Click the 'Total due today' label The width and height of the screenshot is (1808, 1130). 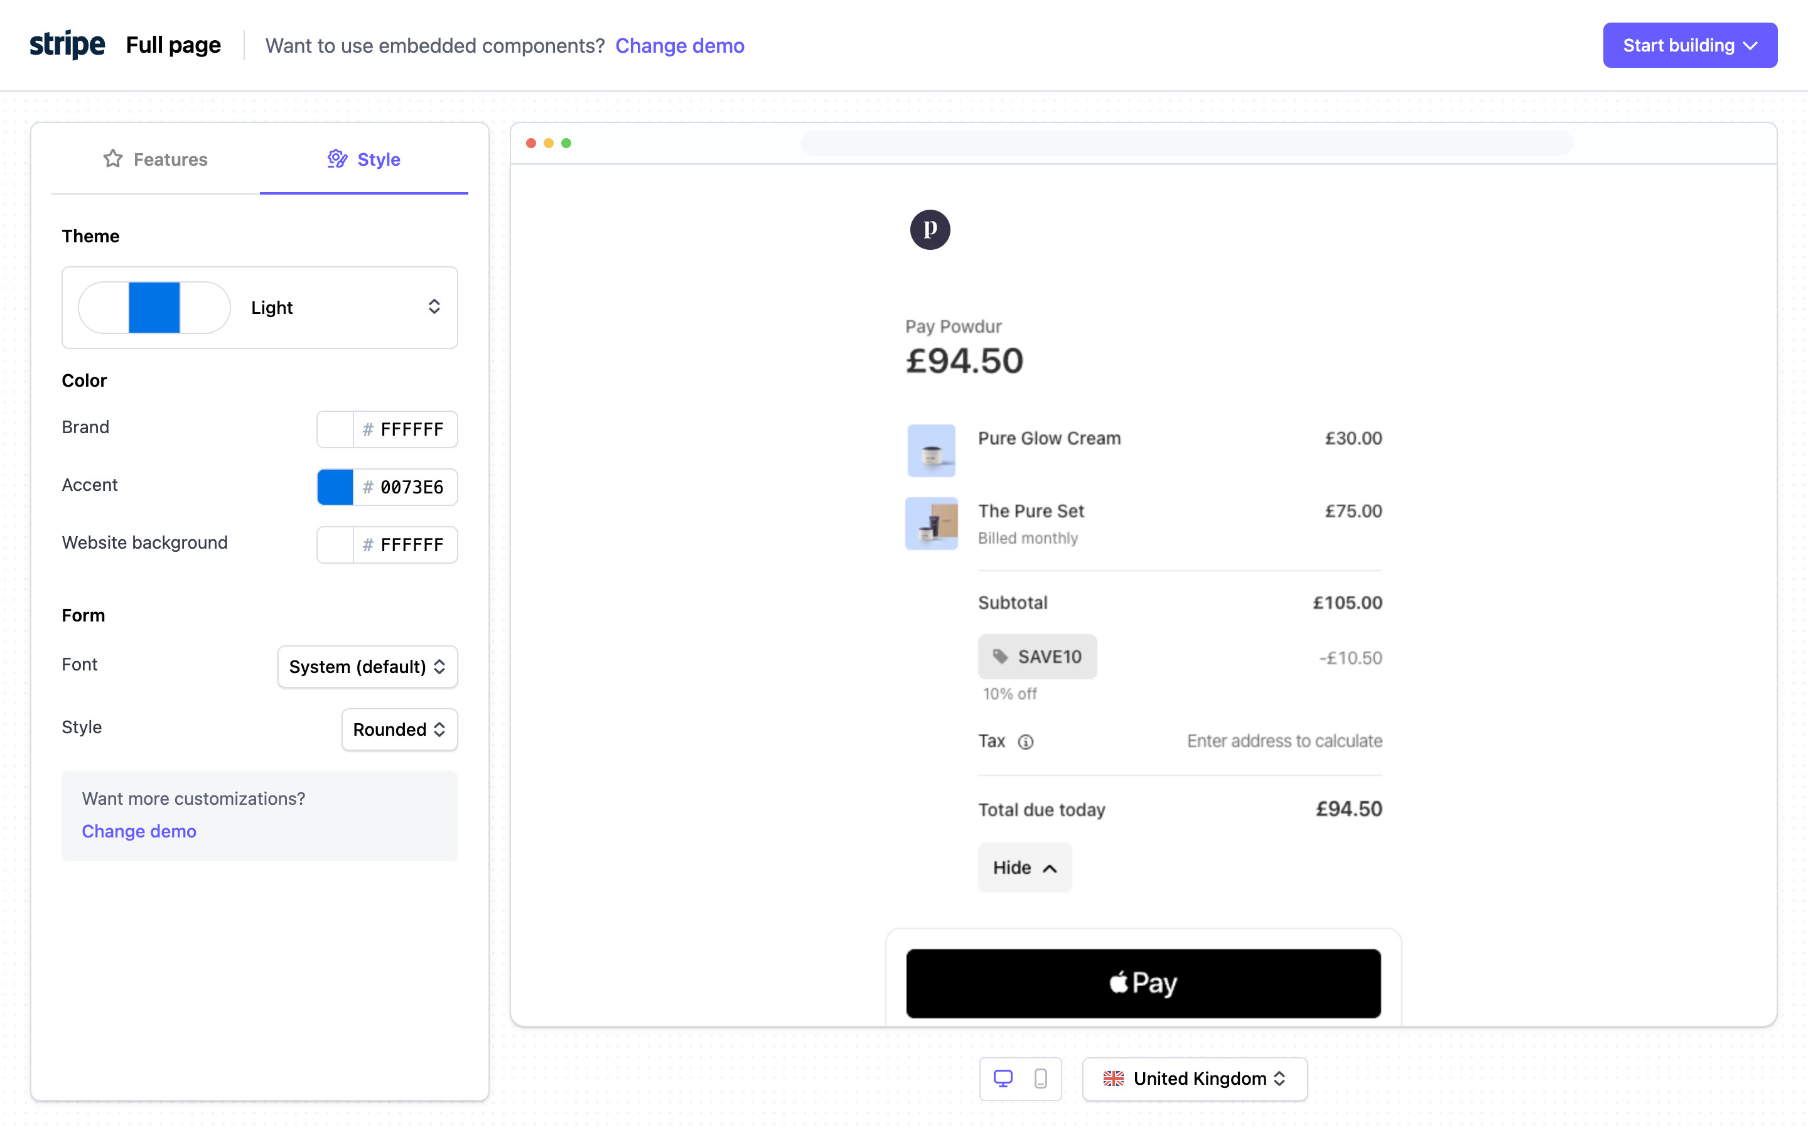1041,809
